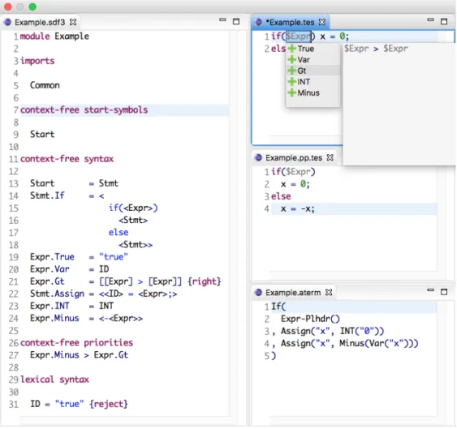This screenshot has height=429, width=457.
Task: Activate the Example.aterm tab
Action: [x=293, y=293]
